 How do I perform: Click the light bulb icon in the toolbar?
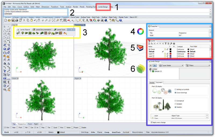(83, 20)
